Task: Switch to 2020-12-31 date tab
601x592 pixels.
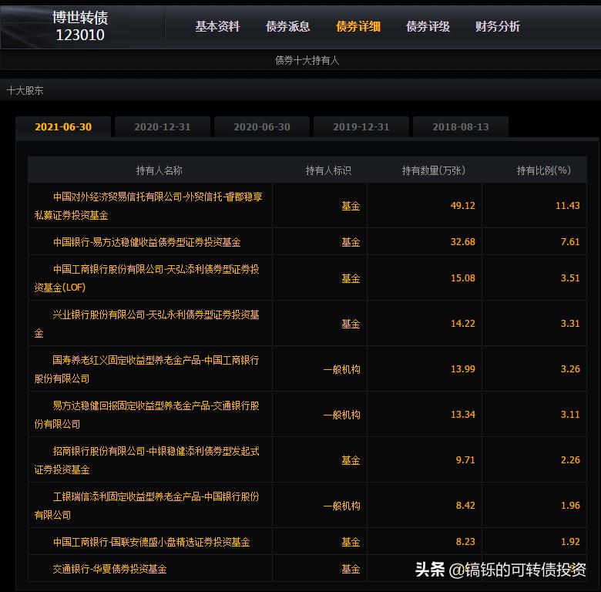Action: tap(163, 127)
